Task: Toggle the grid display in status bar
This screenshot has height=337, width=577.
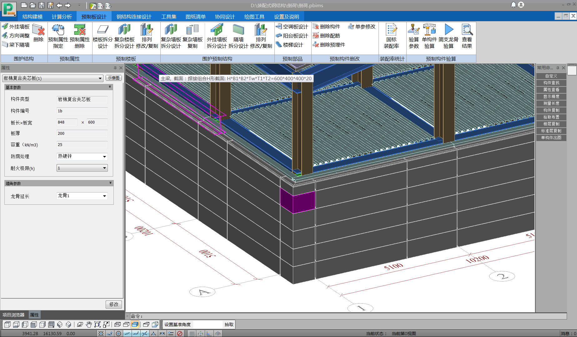Action: pos(192,334)
